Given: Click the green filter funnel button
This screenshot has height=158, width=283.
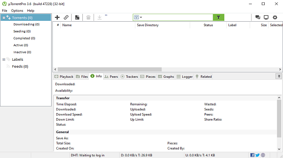Looking at the screenshot, I should [x=218, y=17].
